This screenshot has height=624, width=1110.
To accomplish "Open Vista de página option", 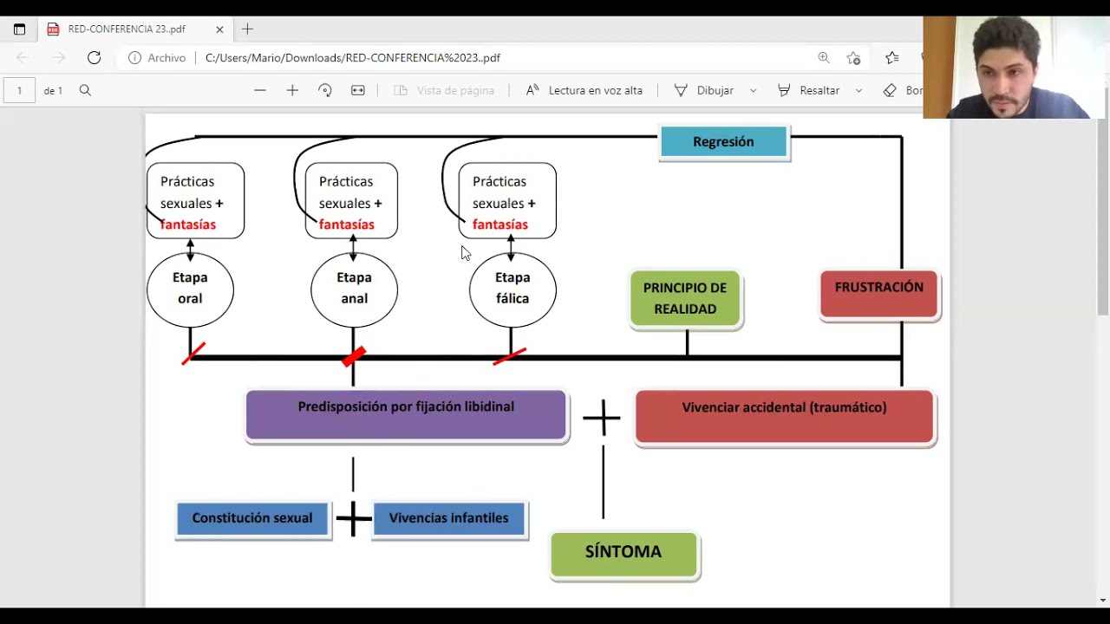I will point(444,90).
